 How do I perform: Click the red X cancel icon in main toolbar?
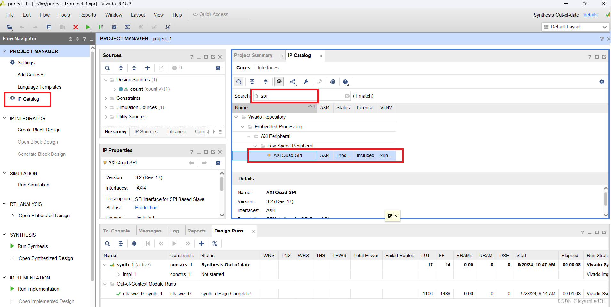click(75, 27)
